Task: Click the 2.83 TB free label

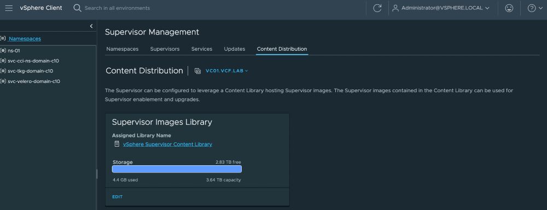Action: [x=228, y=163]
